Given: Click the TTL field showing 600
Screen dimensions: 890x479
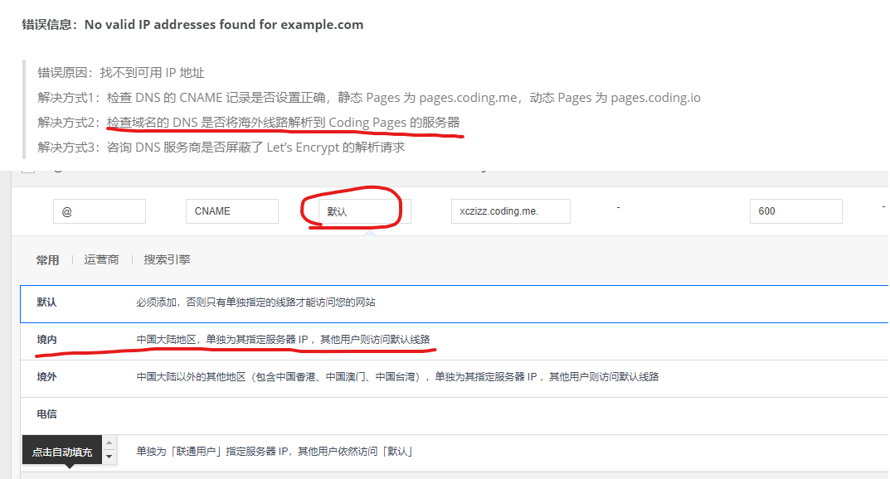Looking at the screenshot, I should pos(795,211).
